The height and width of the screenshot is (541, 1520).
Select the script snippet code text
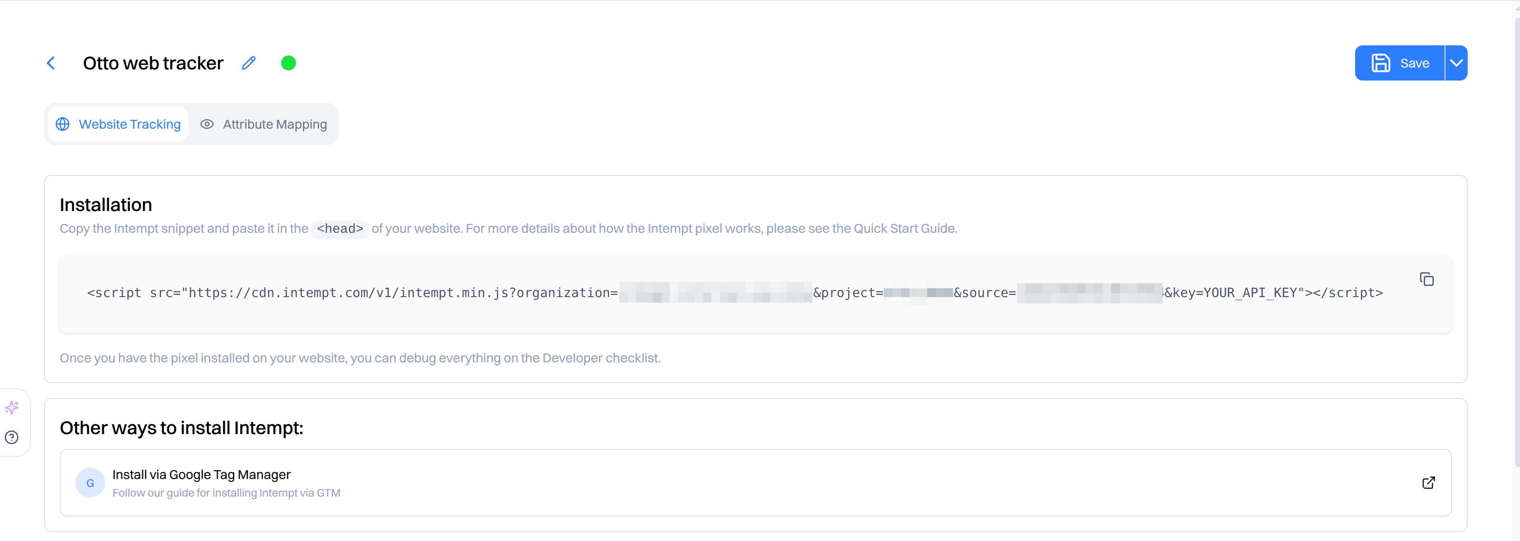tap(735, 293)
